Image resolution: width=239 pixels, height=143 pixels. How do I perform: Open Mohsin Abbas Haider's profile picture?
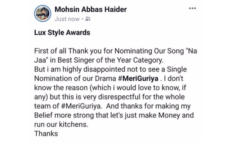(x=42, y=13)
